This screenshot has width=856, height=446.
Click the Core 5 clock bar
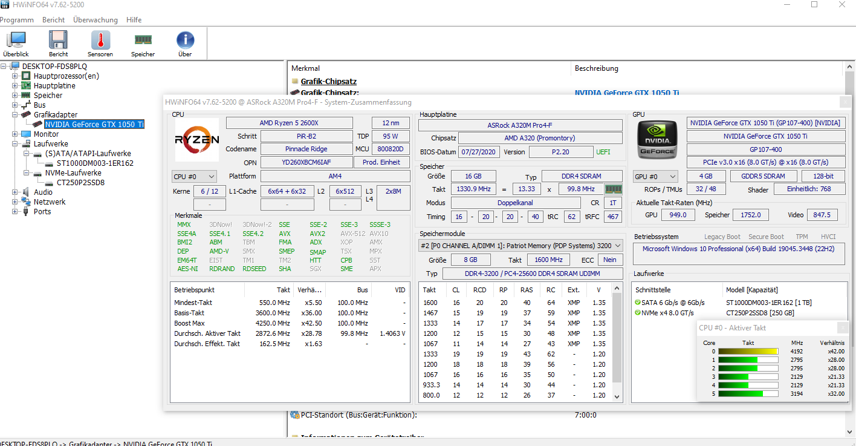pyautogui.click(x=748, y=393)
